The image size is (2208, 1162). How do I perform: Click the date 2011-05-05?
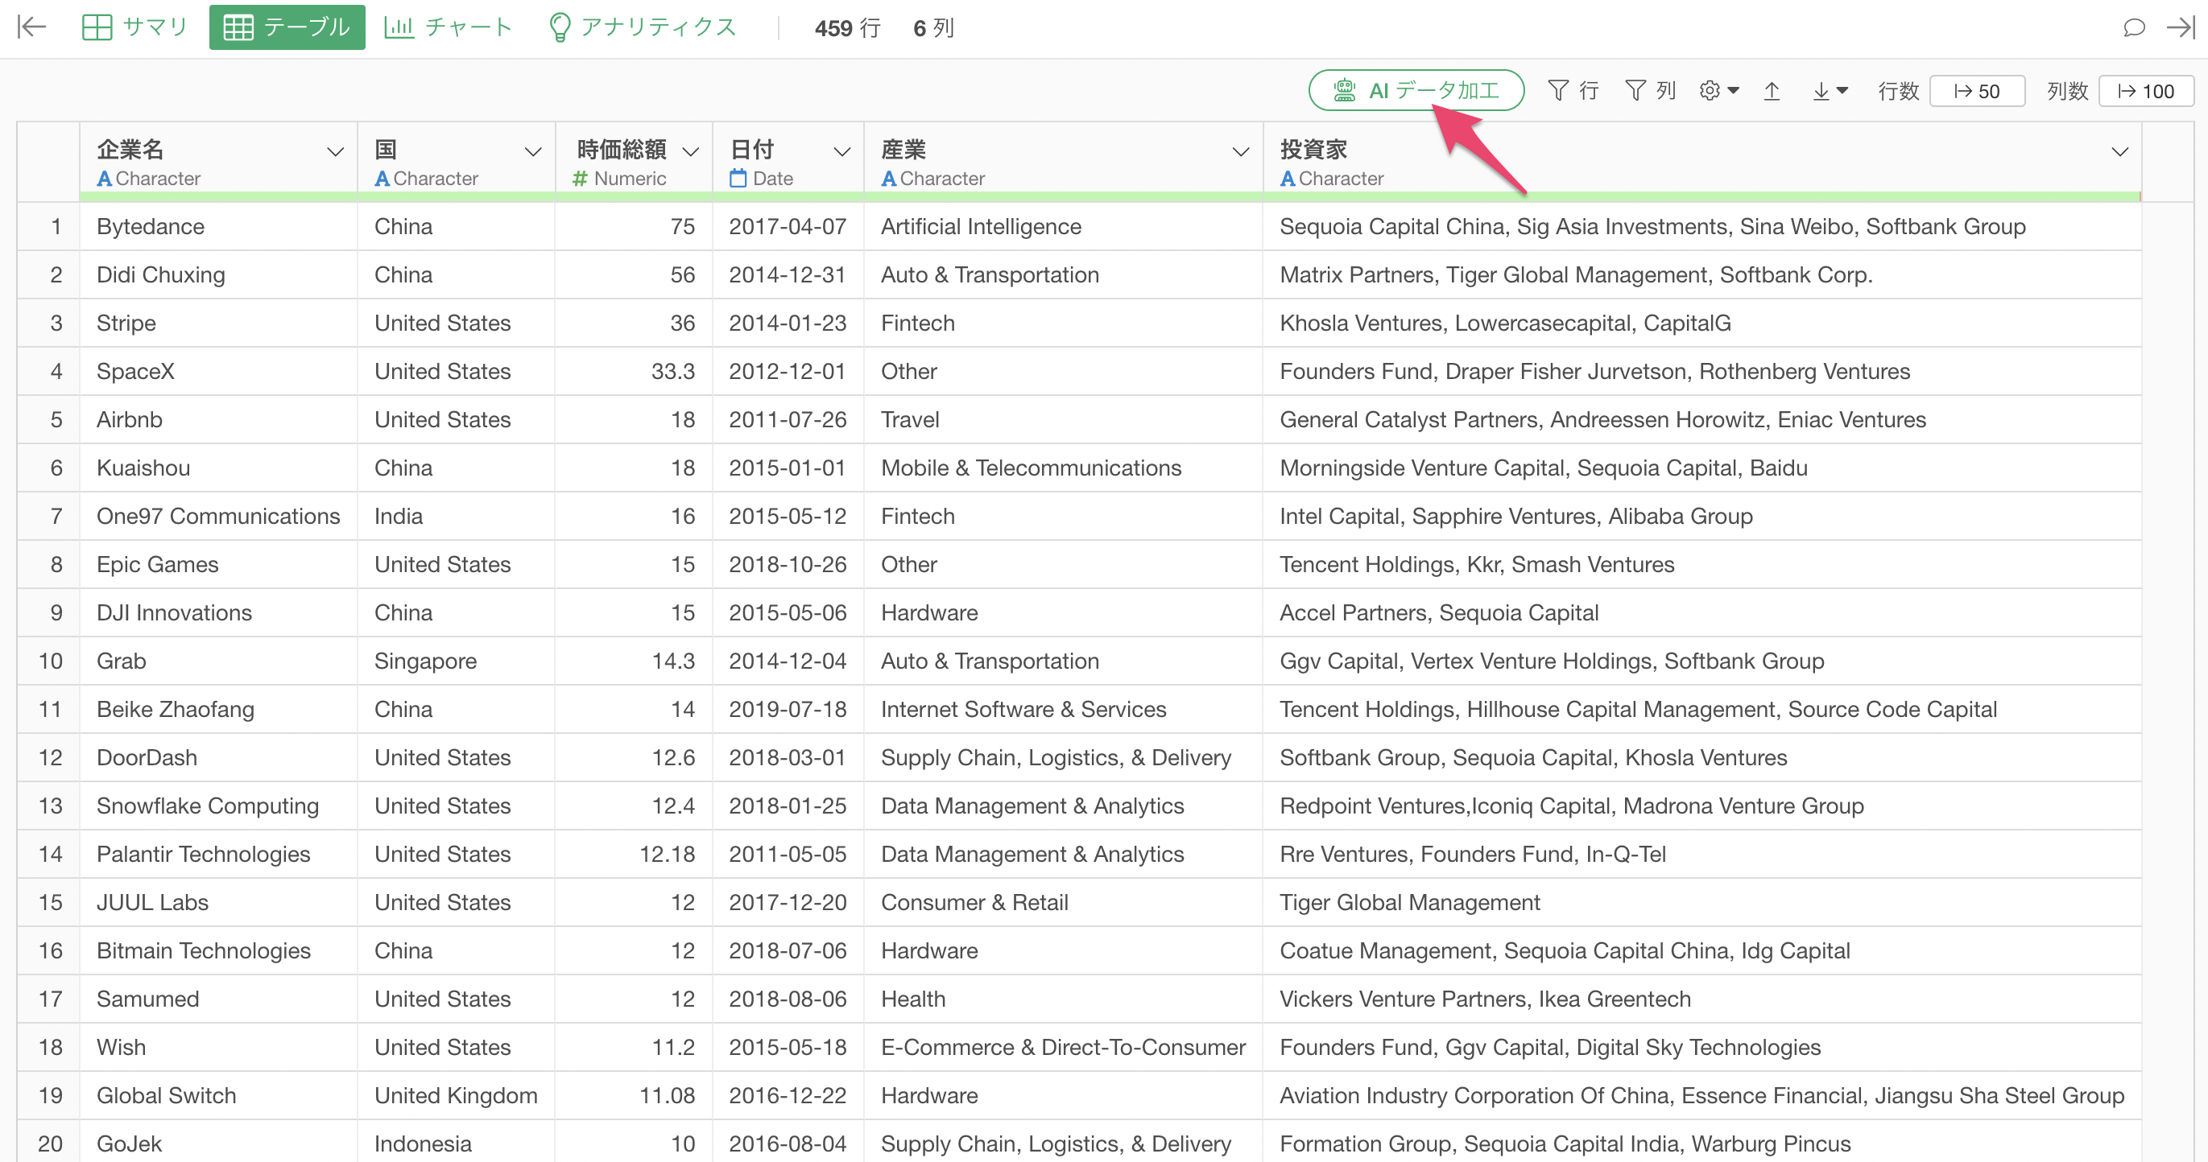tap(788, 854)
